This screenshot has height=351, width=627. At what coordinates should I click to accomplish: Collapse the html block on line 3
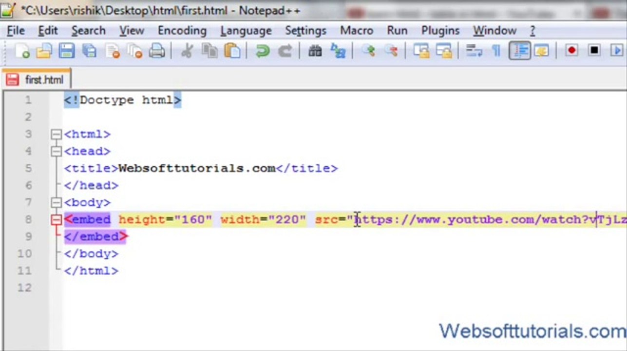click(x=56, y=134)
